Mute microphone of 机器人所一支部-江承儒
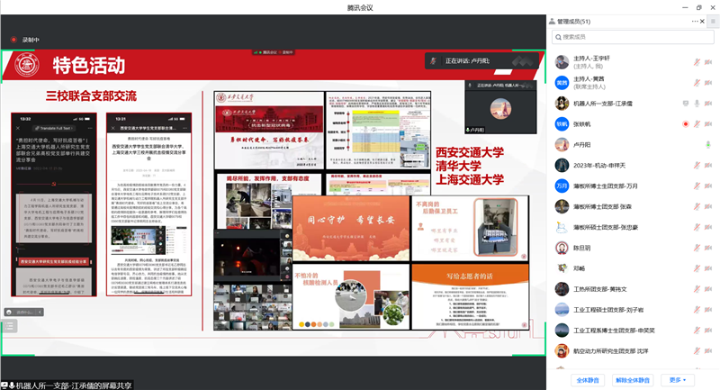 (x=697, y=104)
